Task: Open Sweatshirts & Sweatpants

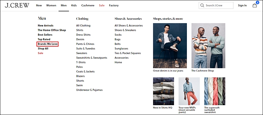Action: (92, 58)
